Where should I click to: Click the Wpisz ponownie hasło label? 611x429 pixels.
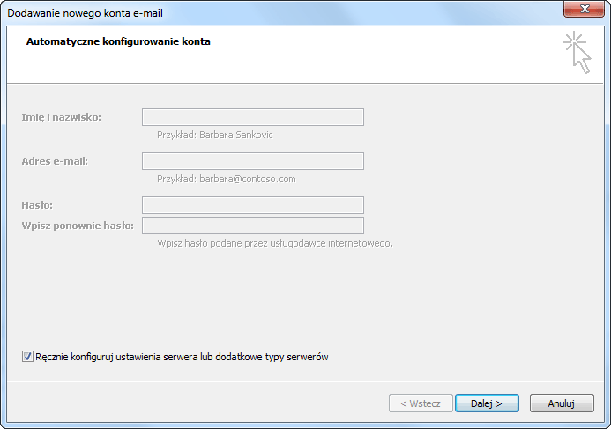pyautogui.click(x=78, y=226)
